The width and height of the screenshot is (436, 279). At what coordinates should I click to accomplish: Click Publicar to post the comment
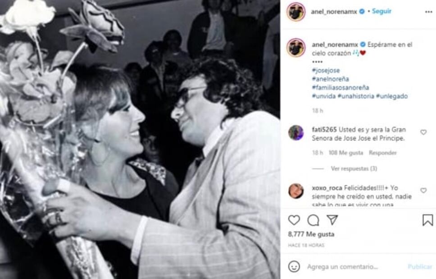pyautogui.click(x=420, y=266)
